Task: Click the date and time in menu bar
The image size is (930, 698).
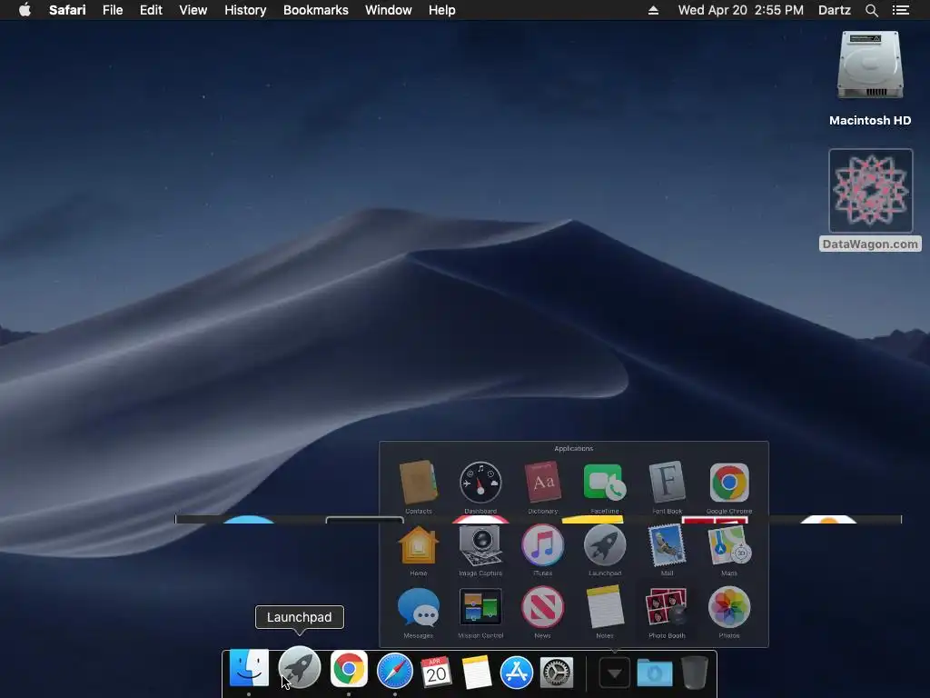Action: (741, 10)
